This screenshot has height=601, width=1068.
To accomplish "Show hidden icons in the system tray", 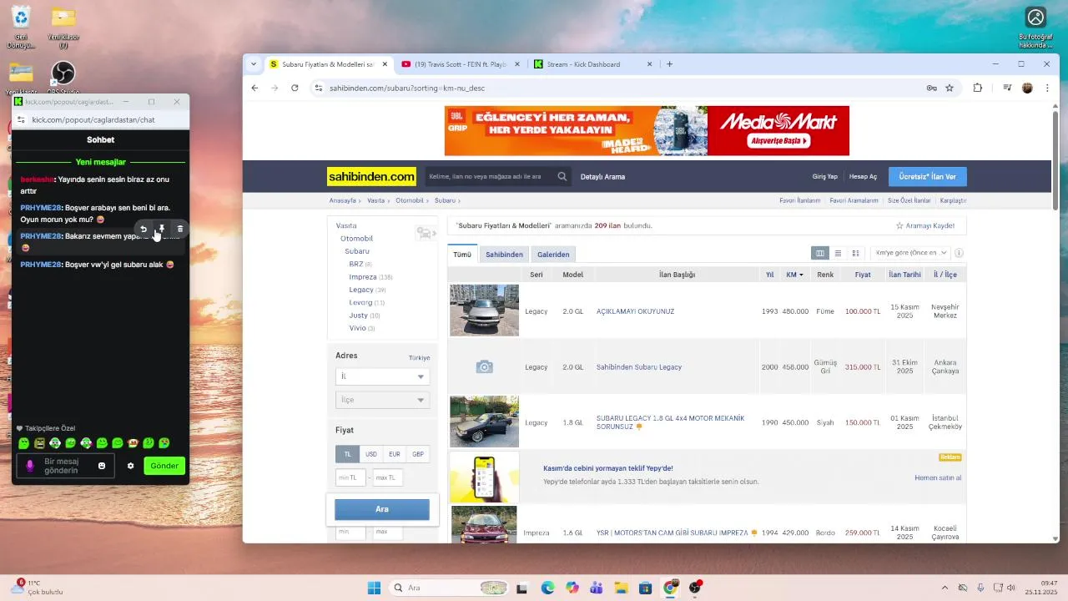I will coord(945,588).
